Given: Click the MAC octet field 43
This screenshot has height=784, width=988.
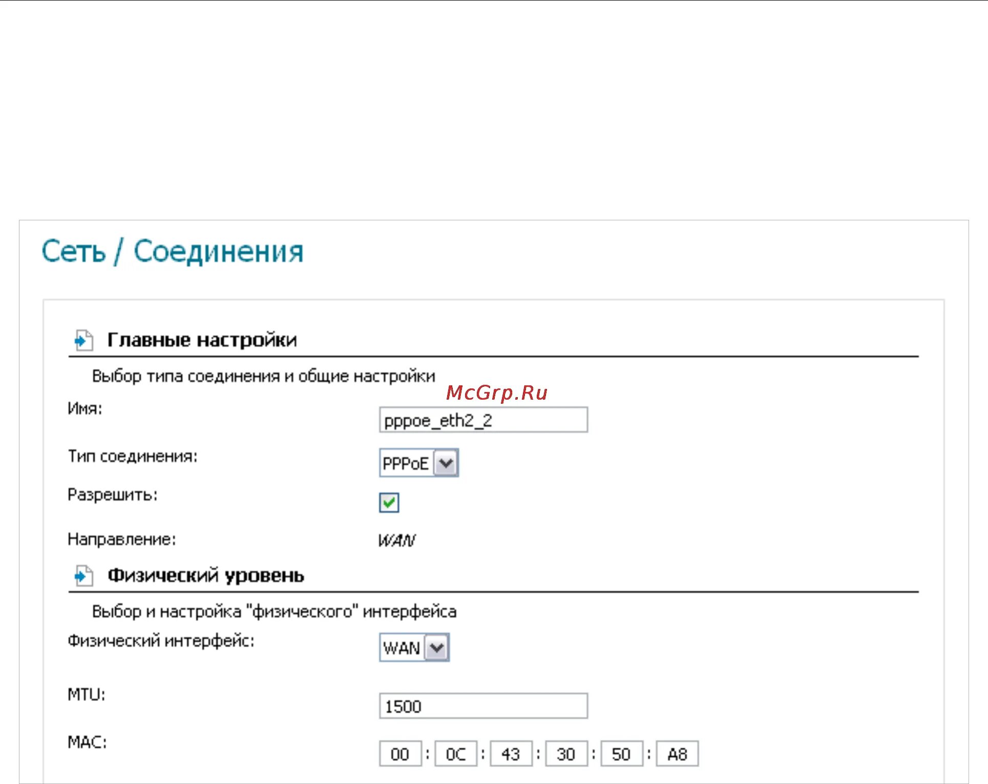Looking at the screenshot, I should [511, 754].
